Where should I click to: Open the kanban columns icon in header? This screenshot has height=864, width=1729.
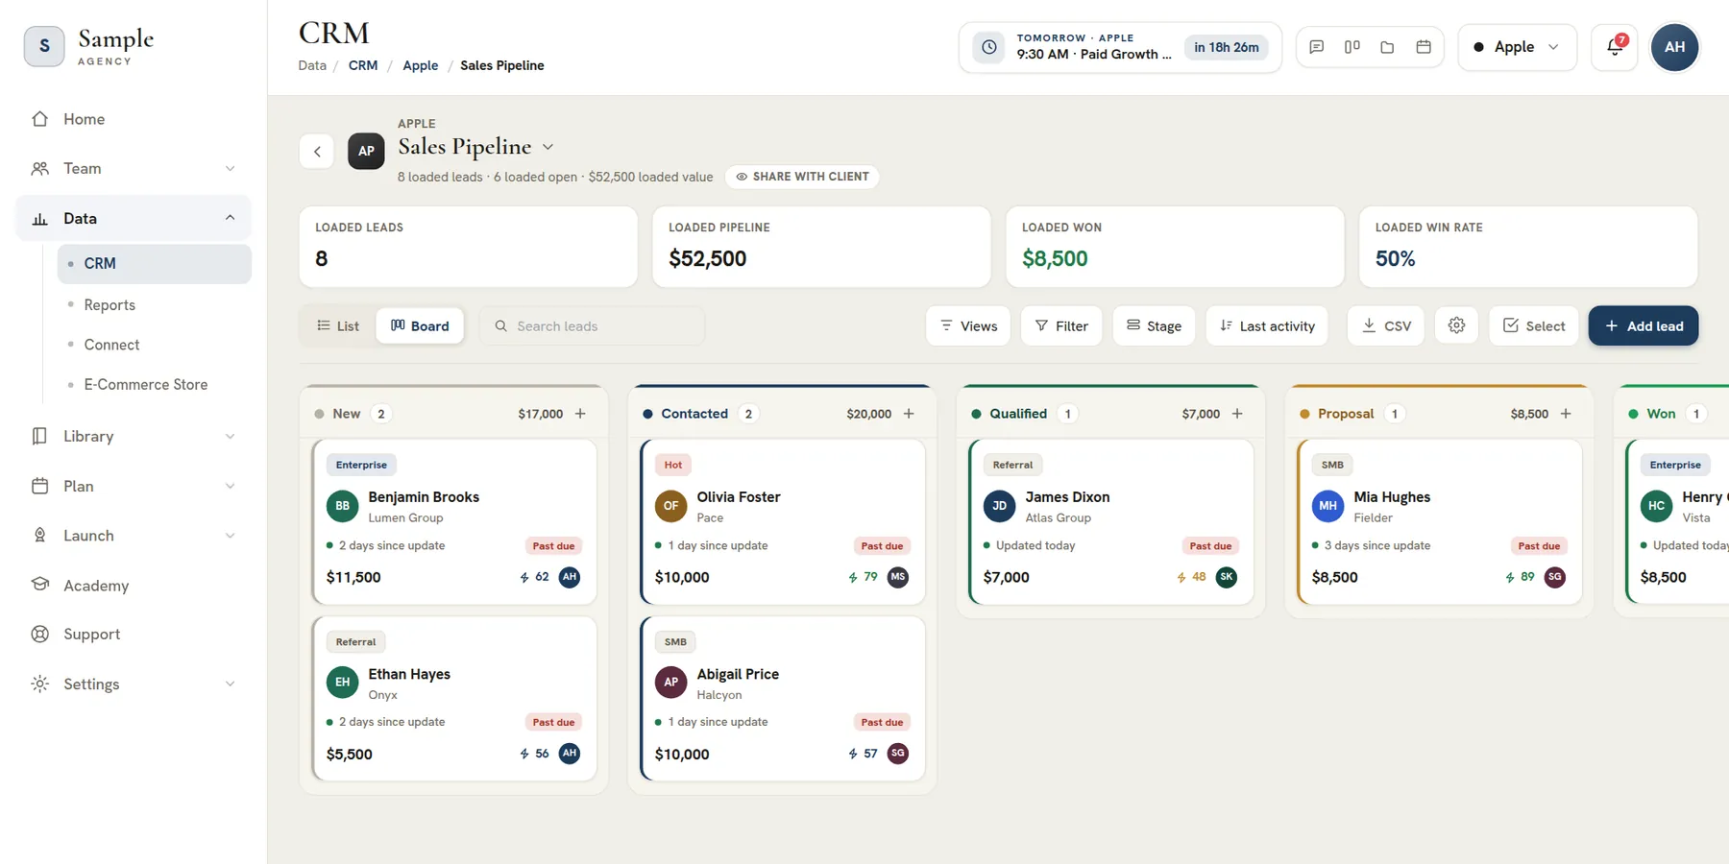[x=1352, y=47]
